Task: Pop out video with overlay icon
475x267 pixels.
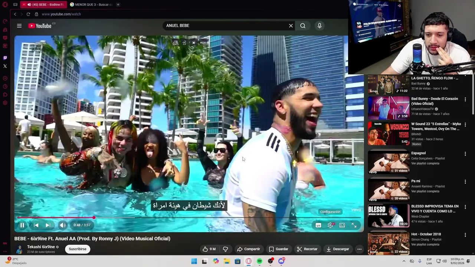Action: pyautogui.click(x=176, y=43)
